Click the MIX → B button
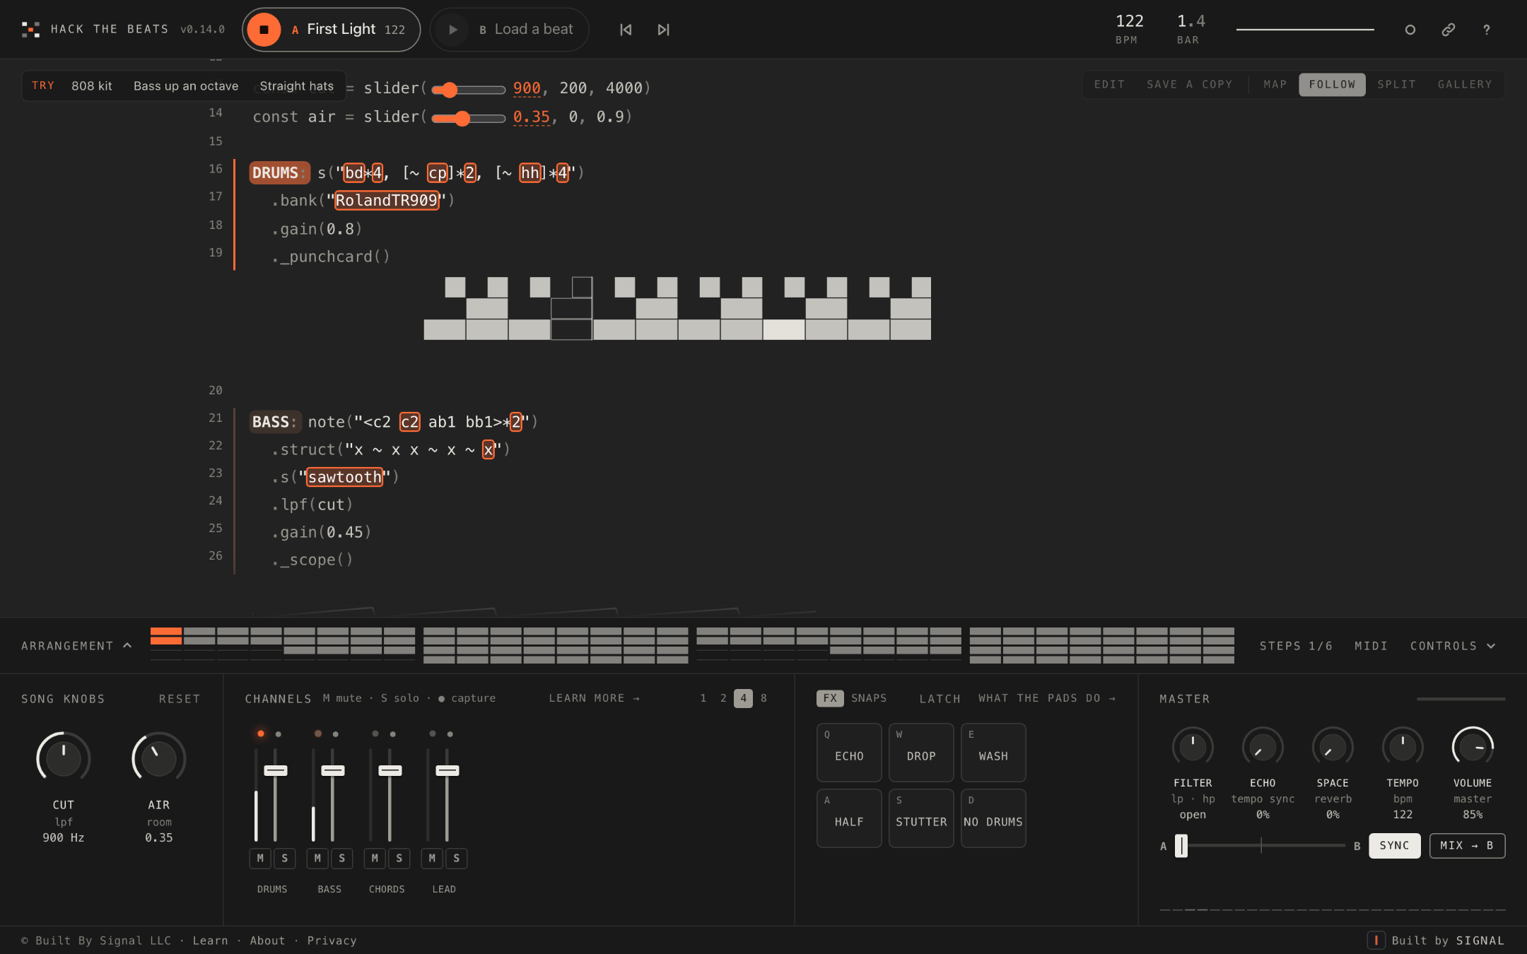 click(1467, 845)
